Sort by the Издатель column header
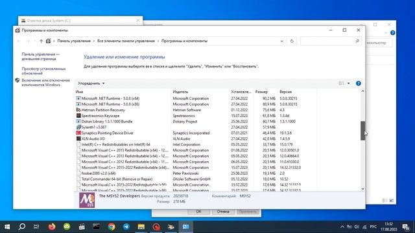Viewport: 415px width, 233px height. [180, 92]
